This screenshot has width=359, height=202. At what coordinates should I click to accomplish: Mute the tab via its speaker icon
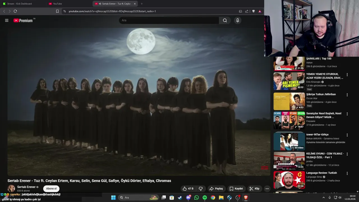(100, 4)
